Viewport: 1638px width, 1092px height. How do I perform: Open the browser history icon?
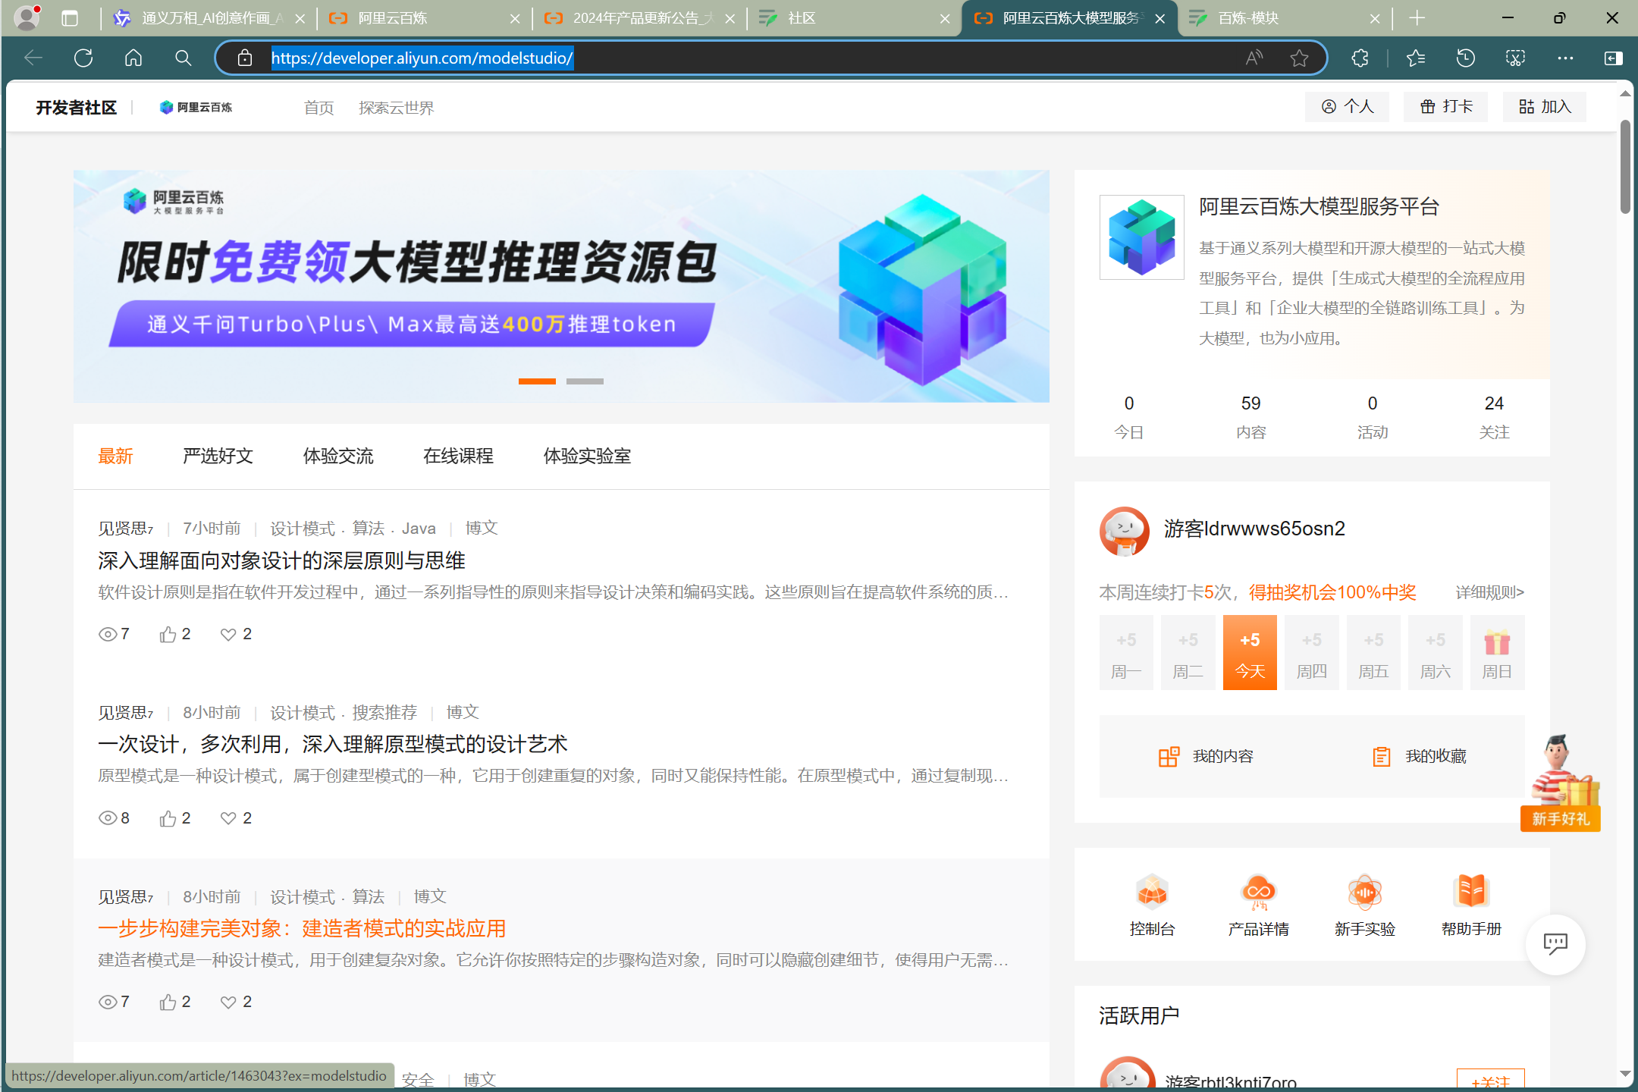(x=1465, y=58)
